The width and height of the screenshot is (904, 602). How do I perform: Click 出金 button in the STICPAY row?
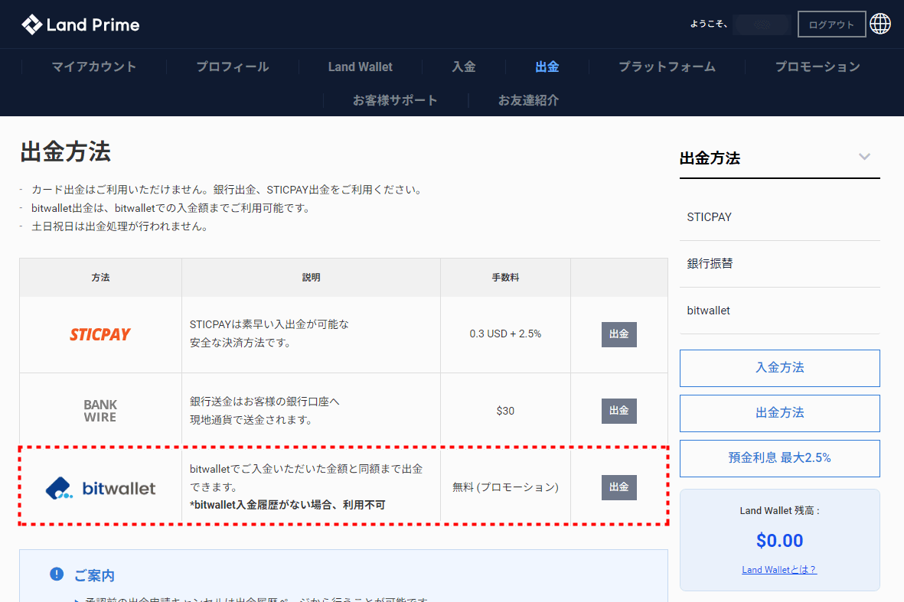pos(619,334)
